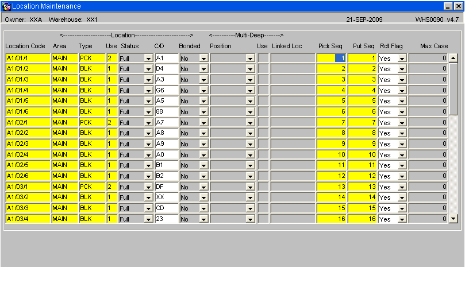465x287 pixels.
Task: Click the Max Case column header
Action: point(434,46)
